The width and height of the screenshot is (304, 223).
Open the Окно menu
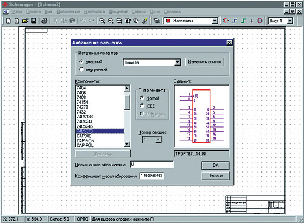155,12
